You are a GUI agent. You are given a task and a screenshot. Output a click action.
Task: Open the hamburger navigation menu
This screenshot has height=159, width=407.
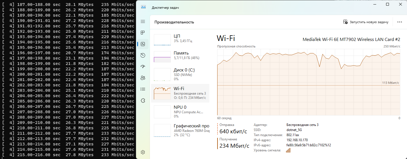pos(143,21)
